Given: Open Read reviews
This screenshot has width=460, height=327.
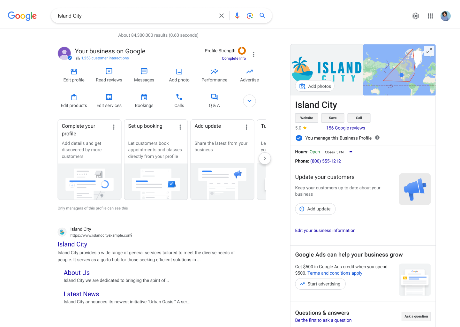Looking at the screenshot, I should click(x=109, y=75).
